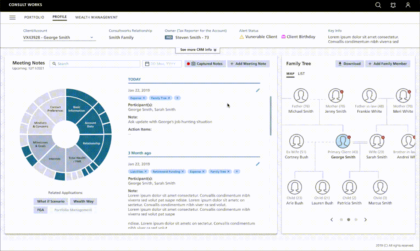Screen dimensions: 420x251
Task: Click Consult Works logo text
Action: point(26,5)
